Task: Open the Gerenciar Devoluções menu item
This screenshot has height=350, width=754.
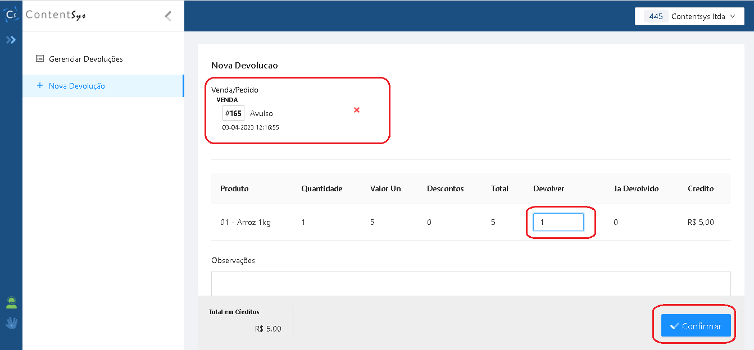Action: pyautogui.click(x=85, y=59)
